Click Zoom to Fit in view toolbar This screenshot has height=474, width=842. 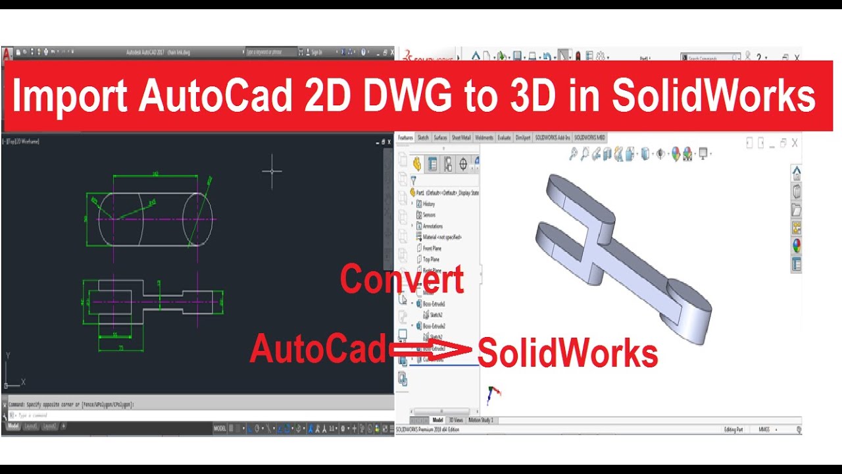(574, 153)
